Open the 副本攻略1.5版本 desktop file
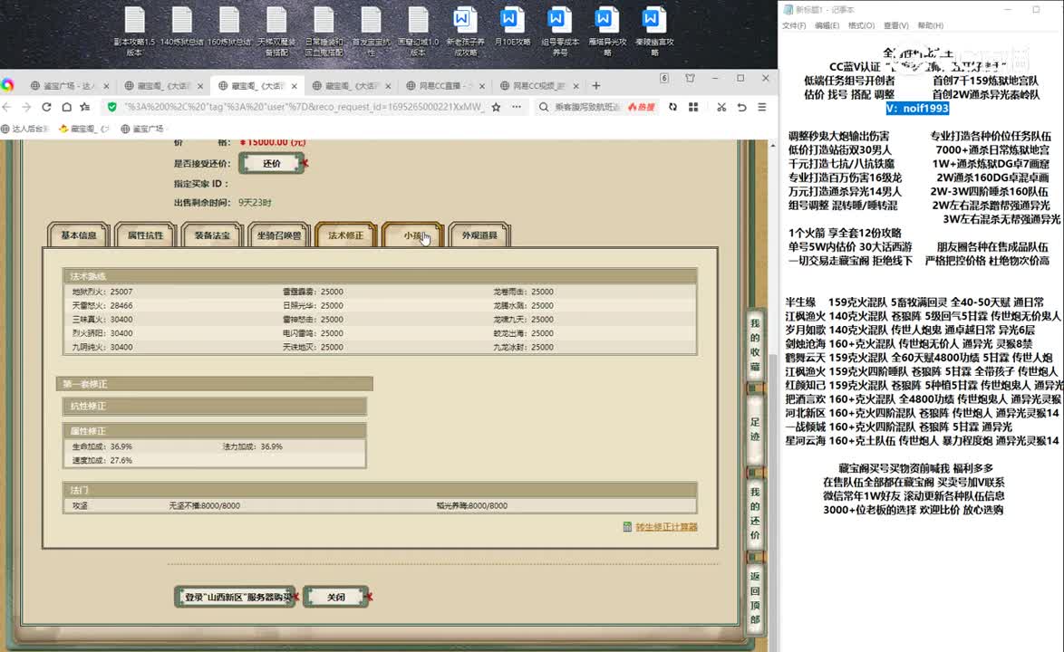Screen dimensions: 1064x652 click(134, 32)
